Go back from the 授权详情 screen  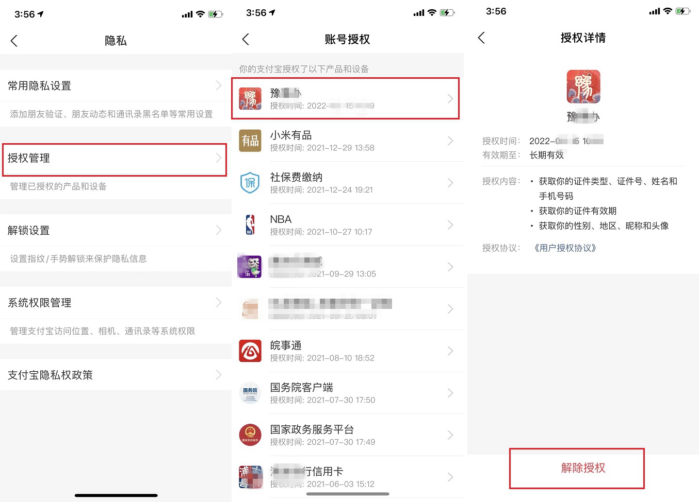pyautogui.click(x=481, y=38)
